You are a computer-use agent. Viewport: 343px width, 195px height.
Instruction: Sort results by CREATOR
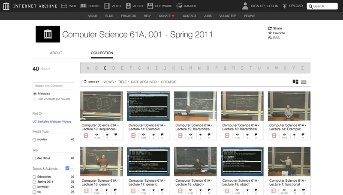[x=168, y=82]
